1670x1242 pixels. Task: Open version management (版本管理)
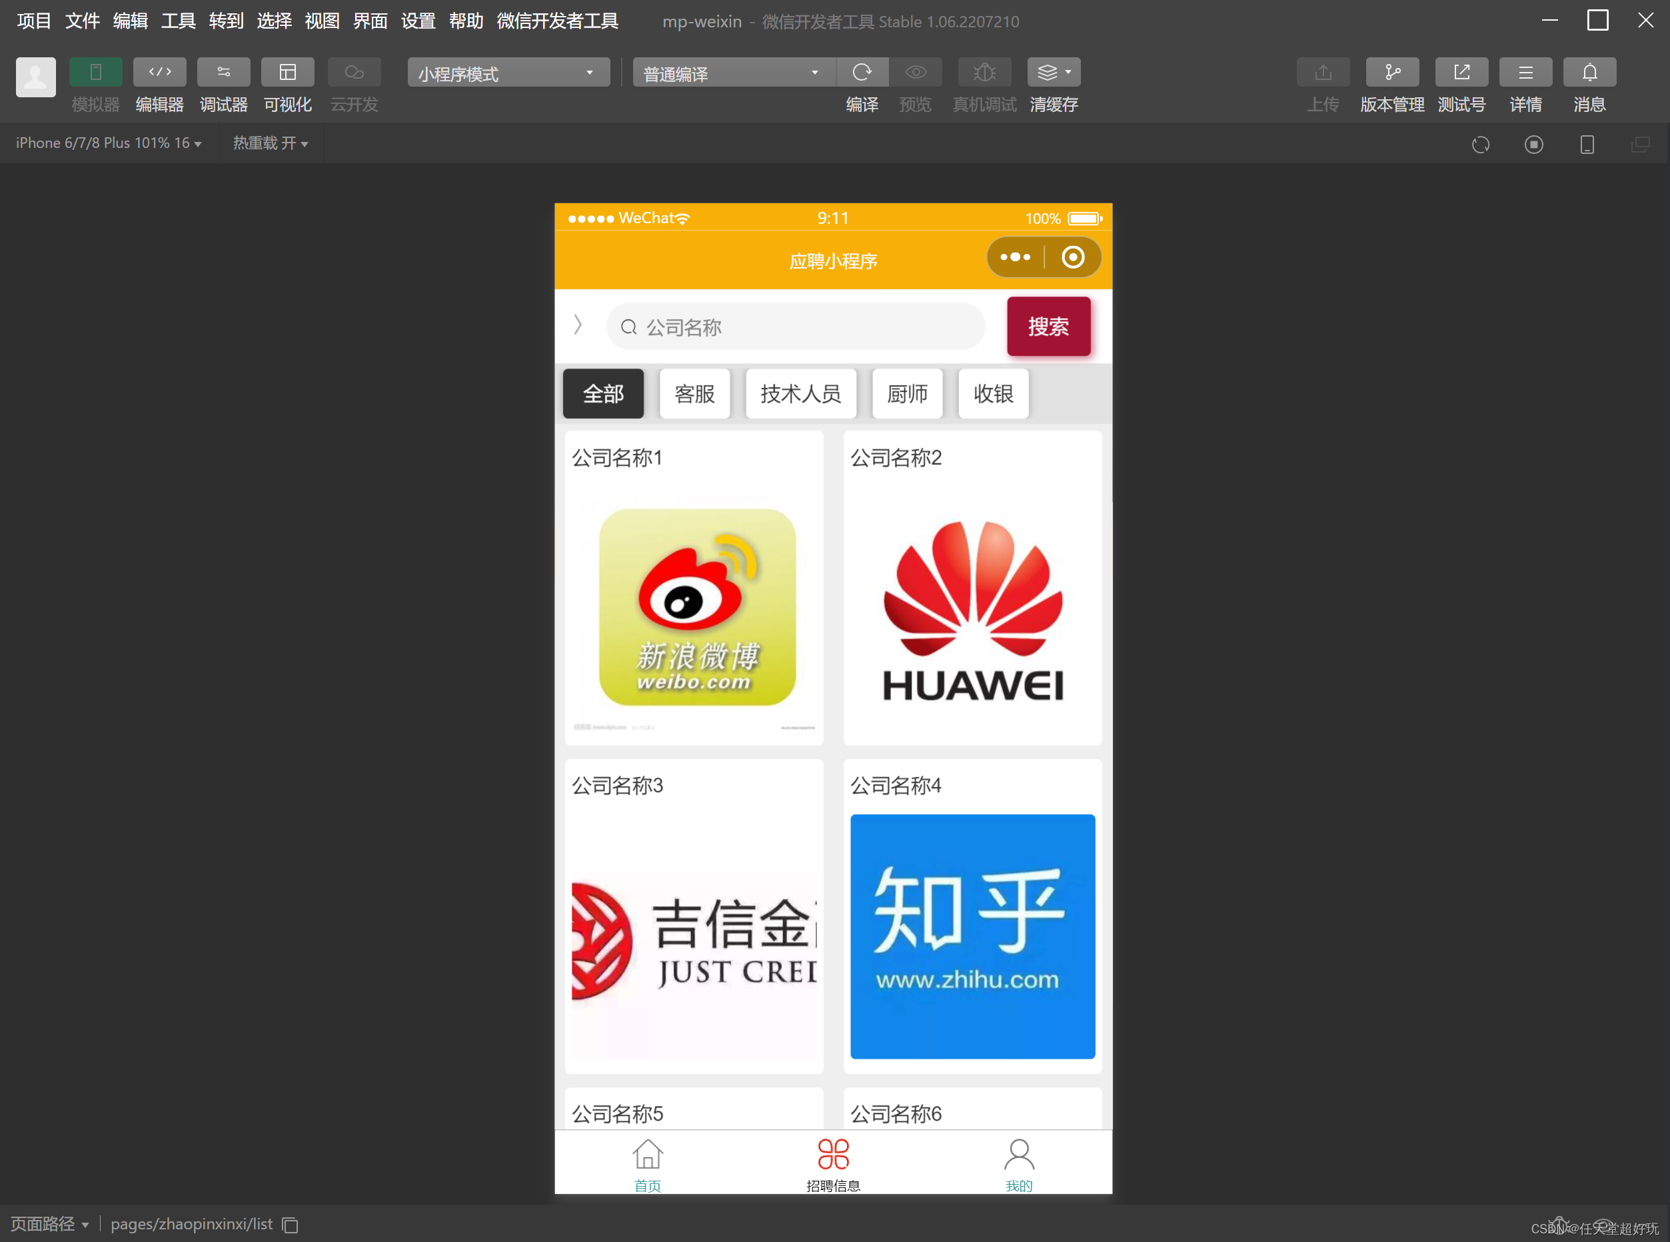coord(1392,72)
